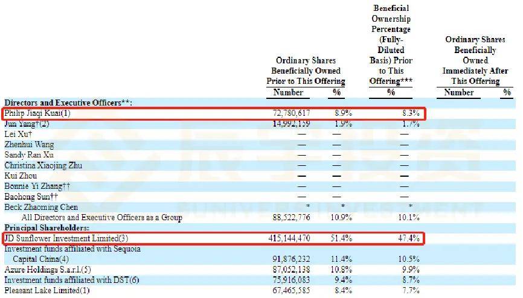Click the 47.4% fully-diluted percentage
The height and width of the screenshot is (298, 523).
[x=409, y=238]
